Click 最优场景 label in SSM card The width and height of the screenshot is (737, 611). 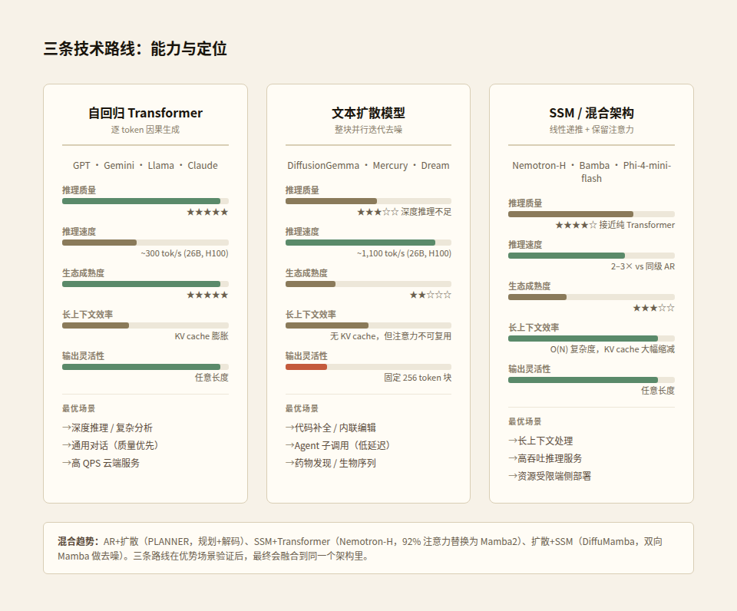524,421
